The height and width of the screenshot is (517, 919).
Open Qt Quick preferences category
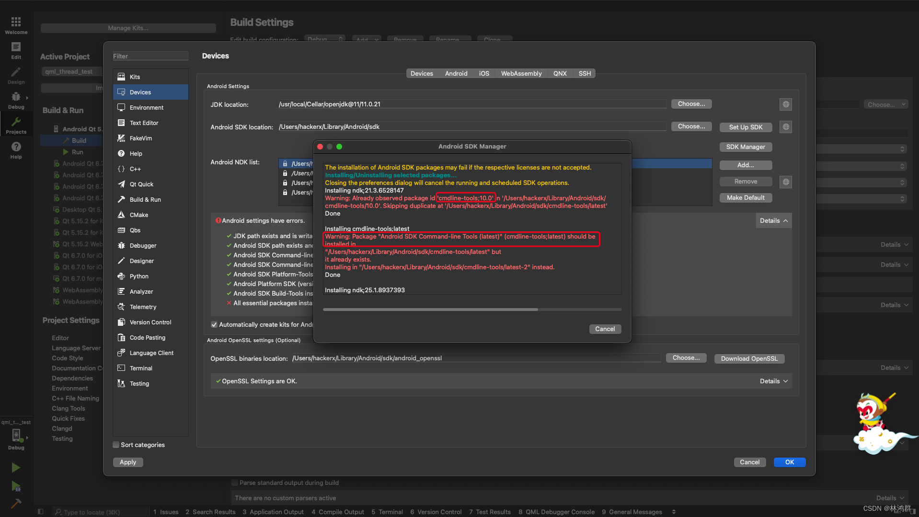point(150,184)
